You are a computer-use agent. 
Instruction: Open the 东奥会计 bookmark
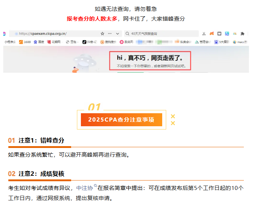point(184,42)
